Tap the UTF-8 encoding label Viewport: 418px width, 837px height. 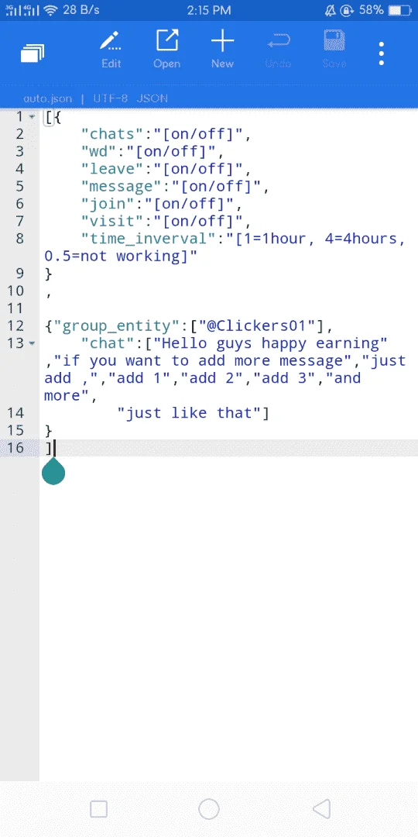point(112,98)
